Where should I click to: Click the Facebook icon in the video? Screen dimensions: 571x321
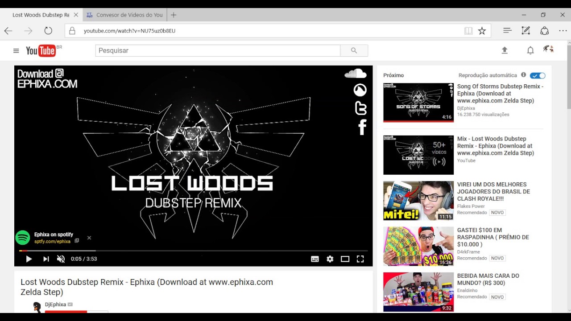click(362, 127)
